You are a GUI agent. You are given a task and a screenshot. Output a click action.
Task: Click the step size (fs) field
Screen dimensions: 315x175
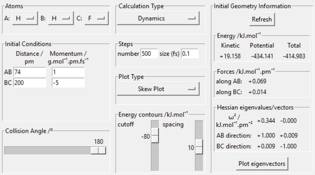(x=190, y=54)
